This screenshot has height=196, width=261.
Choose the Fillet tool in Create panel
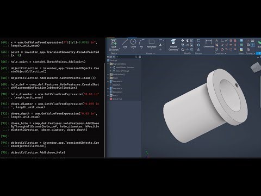tap(160, 41)
